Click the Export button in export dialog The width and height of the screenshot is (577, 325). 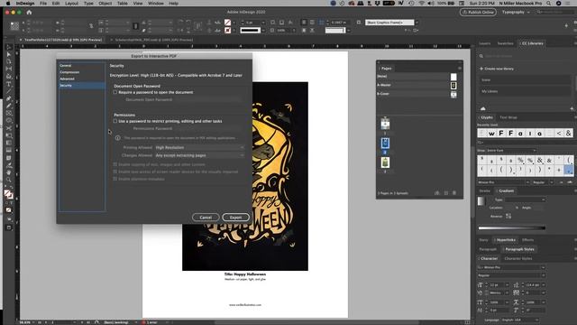pos(235,218)
